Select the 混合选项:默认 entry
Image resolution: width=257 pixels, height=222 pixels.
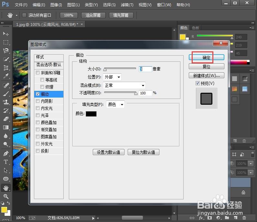coord(49,65)
